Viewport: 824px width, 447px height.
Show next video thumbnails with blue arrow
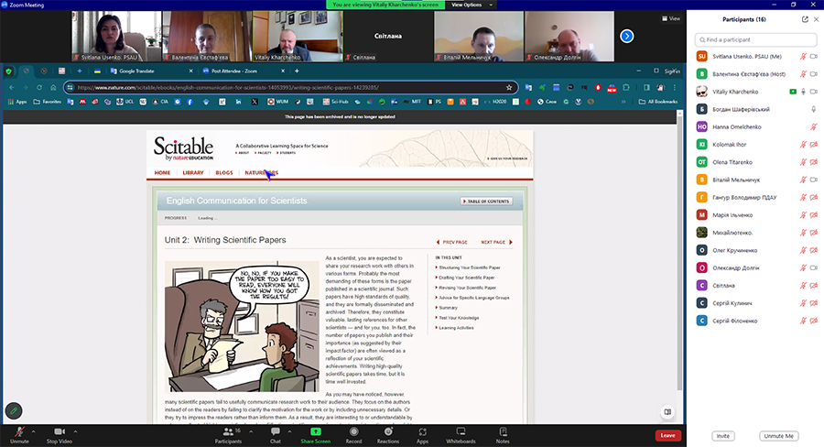click(627, 37)
